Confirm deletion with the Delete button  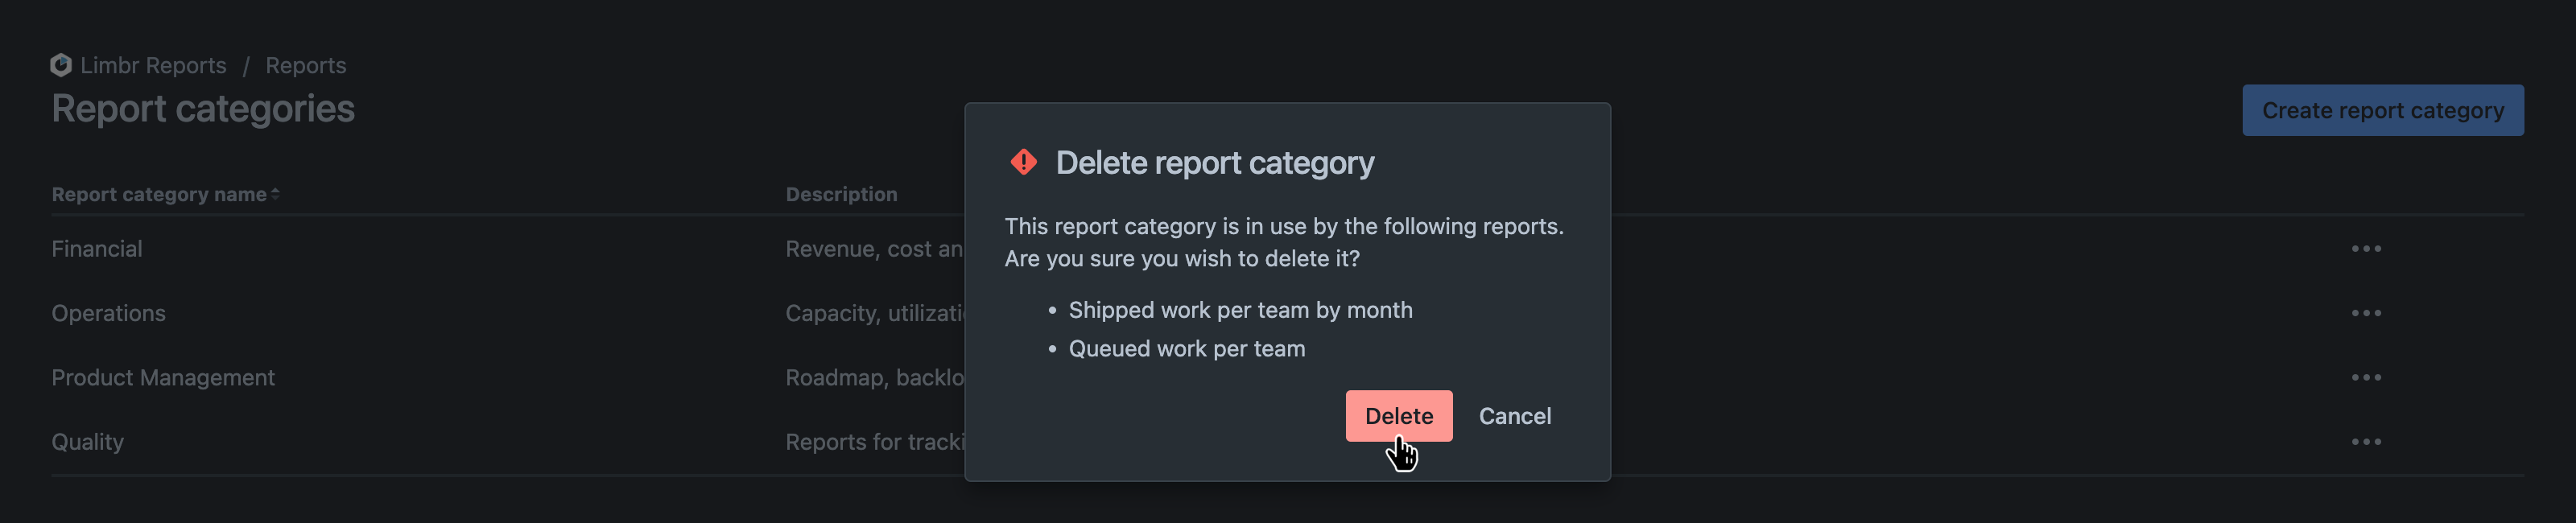point(1398,416)
